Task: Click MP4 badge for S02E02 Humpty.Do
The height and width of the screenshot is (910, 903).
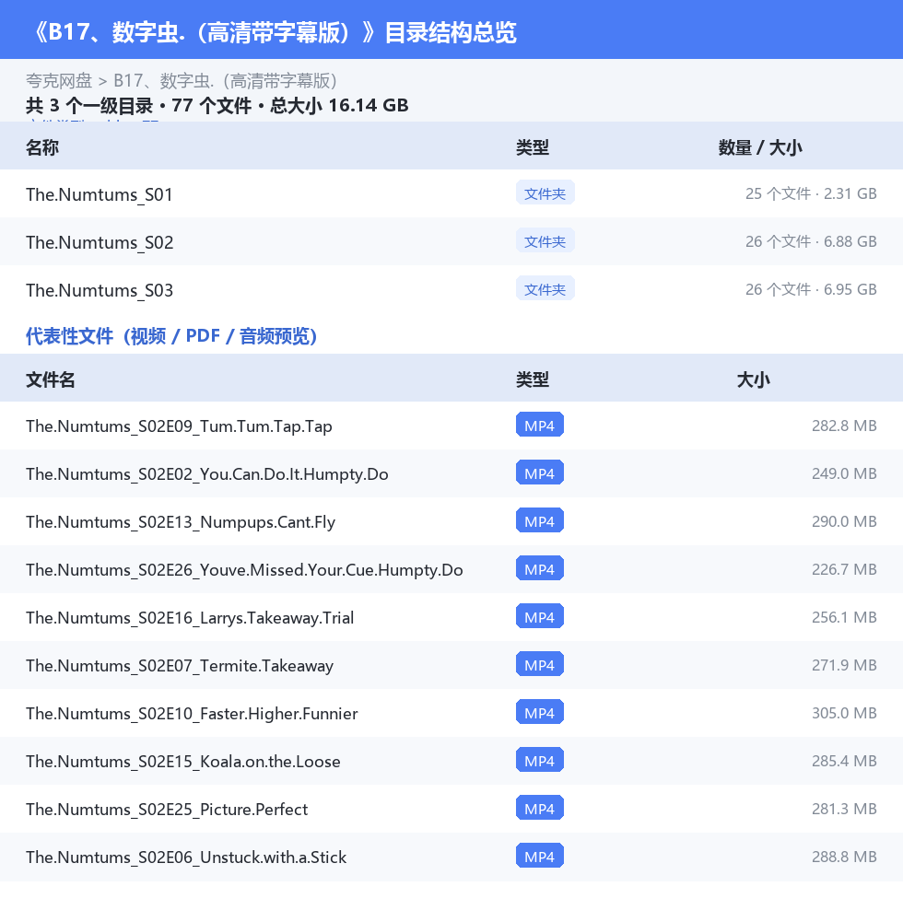Action: click(539, 473)
